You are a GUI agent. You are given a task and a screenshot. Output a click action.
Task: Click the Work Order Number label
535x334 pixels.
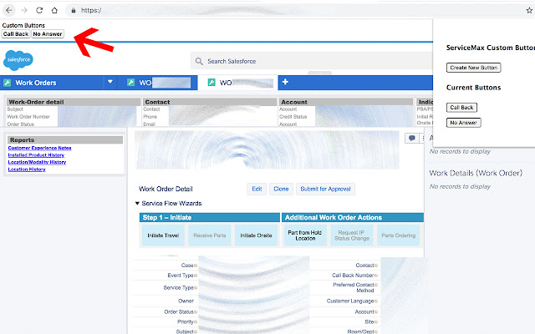point(28,117)
